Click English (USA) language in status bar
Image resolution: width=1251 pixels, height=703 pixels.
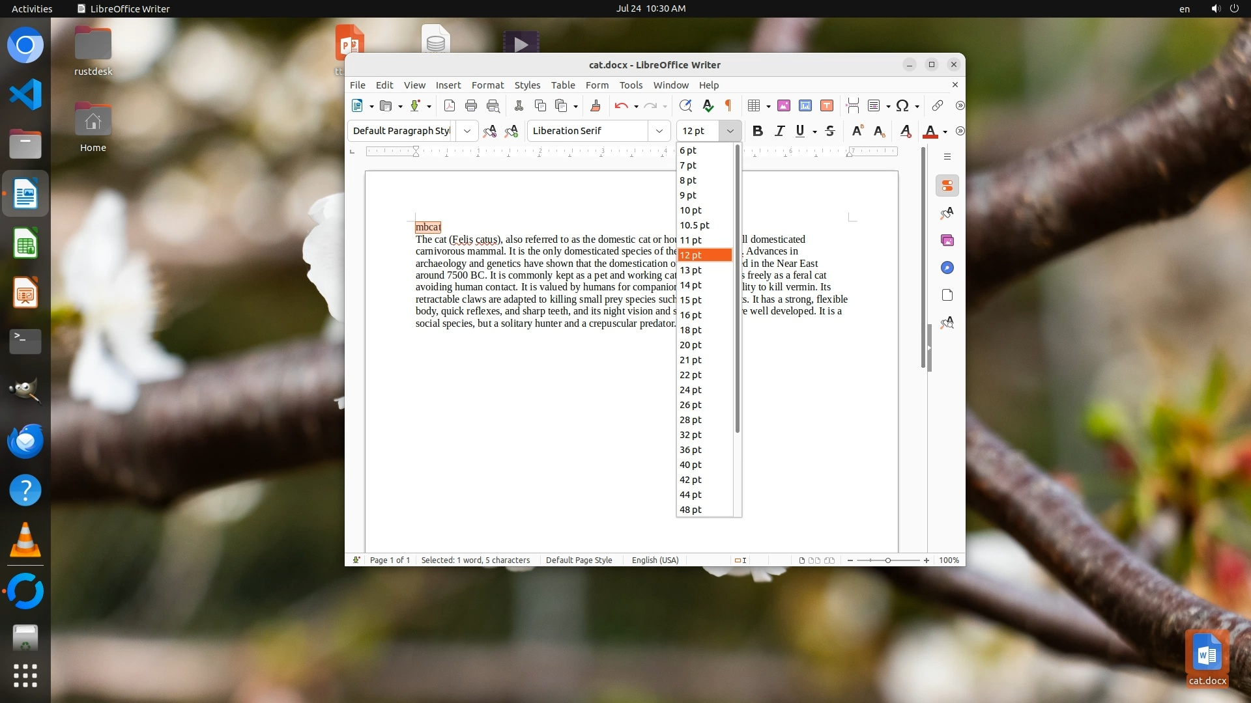tap(655, 560)
